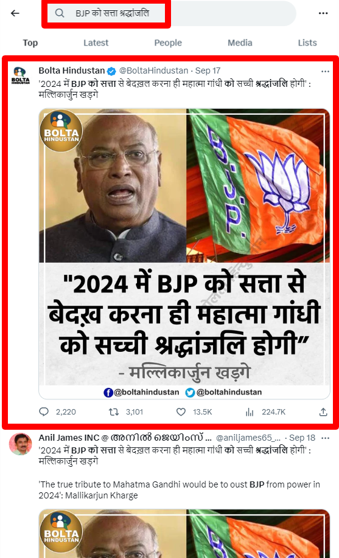Open the Lists tab
The height and width of the screenshot is (558, 339).
307,43
